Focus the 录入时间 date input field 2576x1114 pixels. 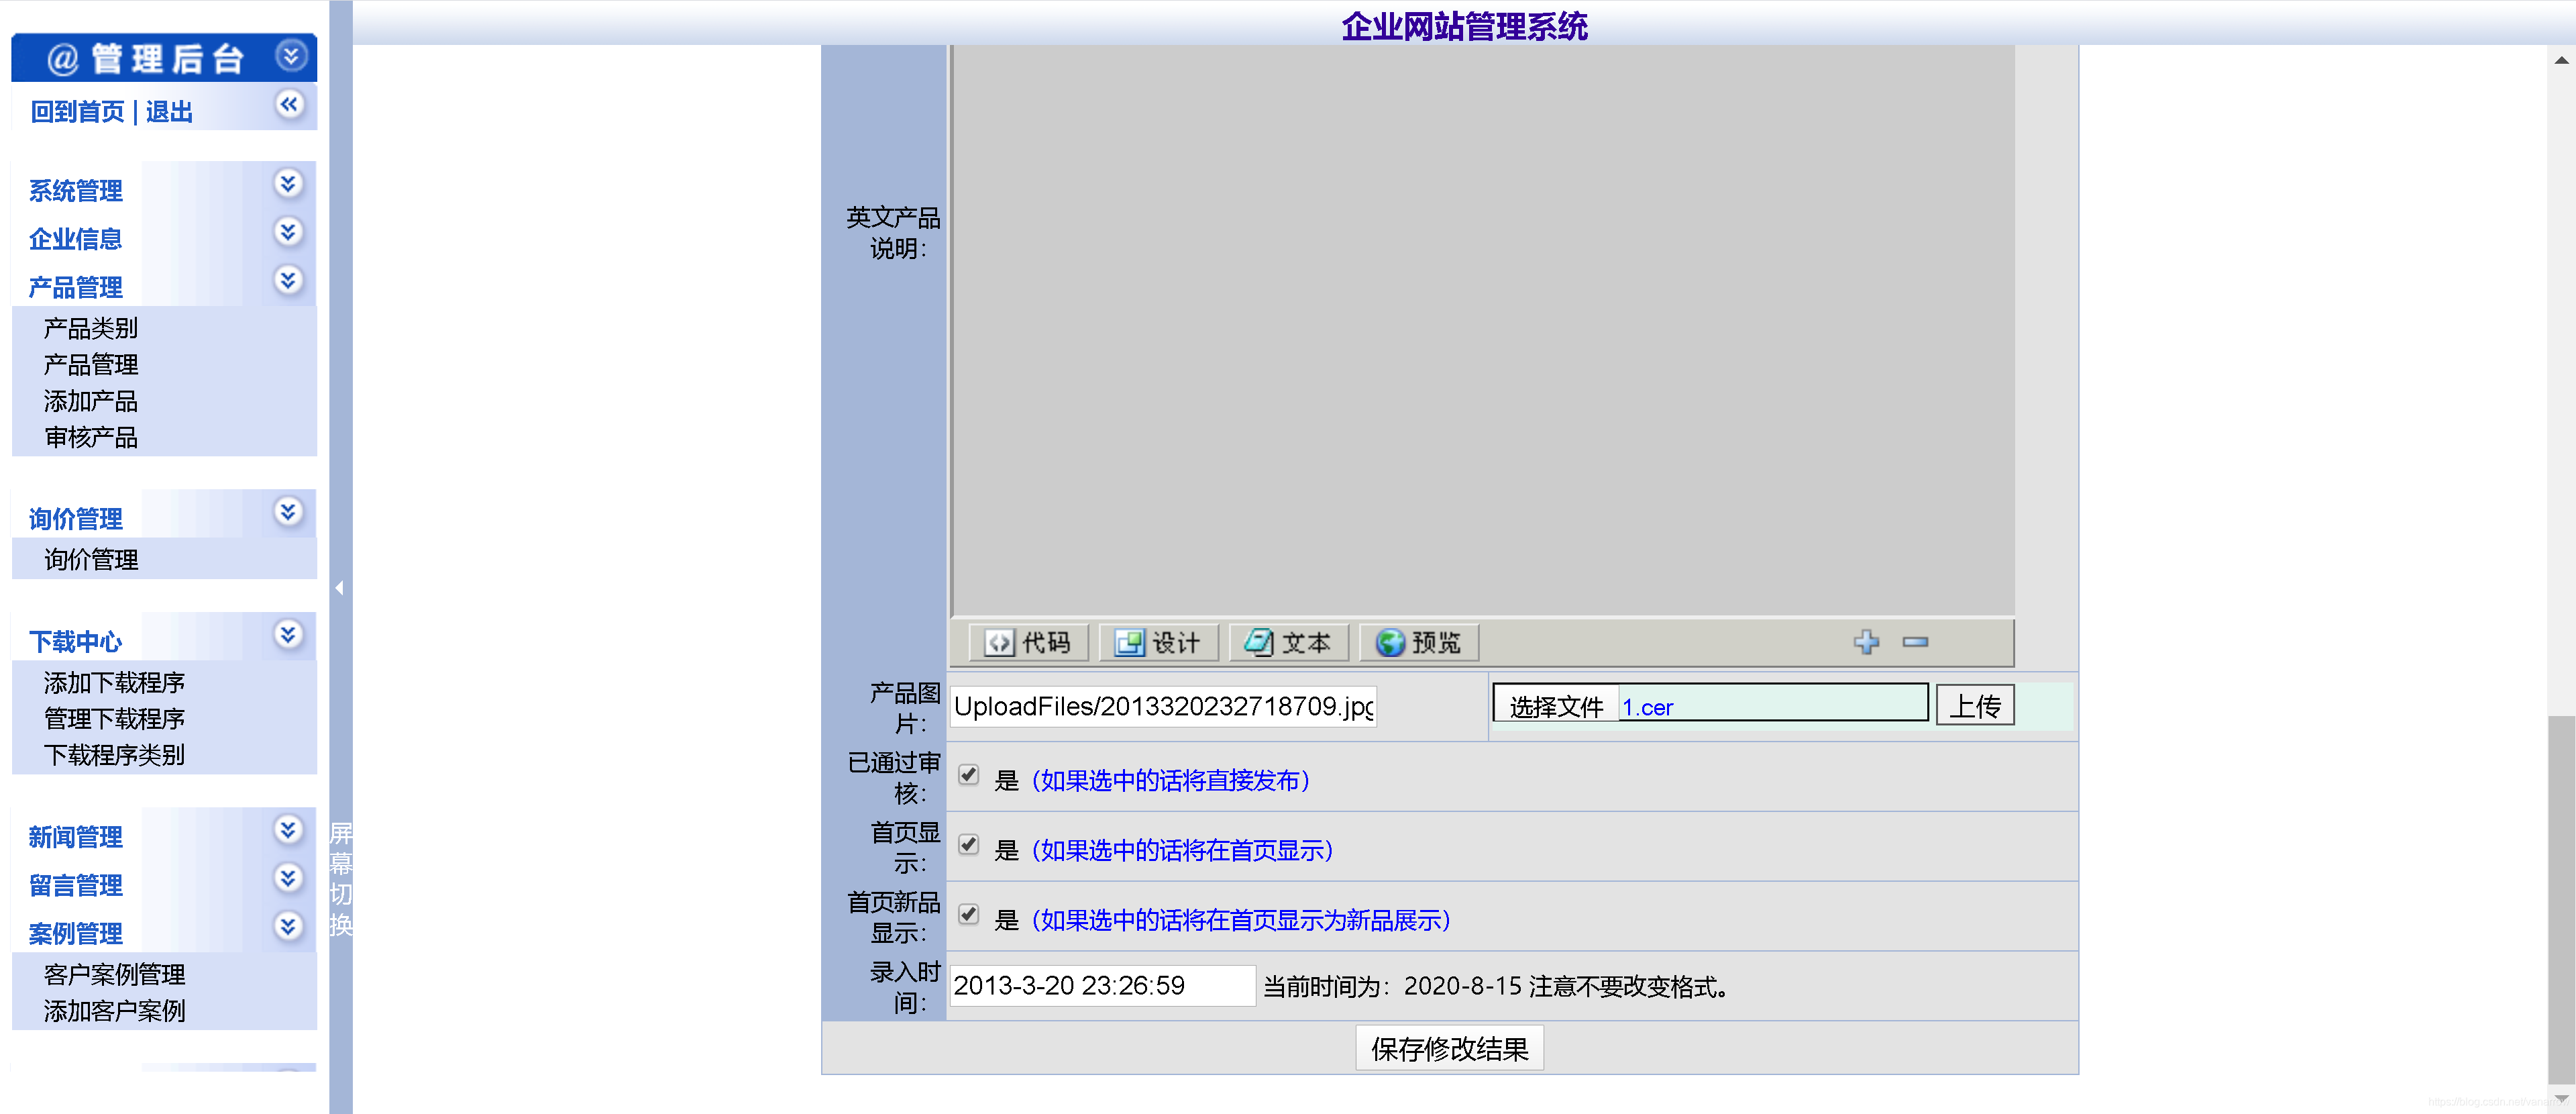[1102, 986]
